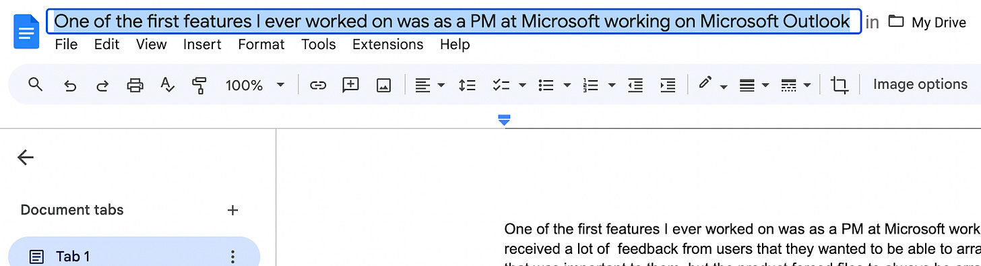The width and height of the screenshot is (981, 266).
Task: Select the Paint format roller icon
Action: click(199, 86)
